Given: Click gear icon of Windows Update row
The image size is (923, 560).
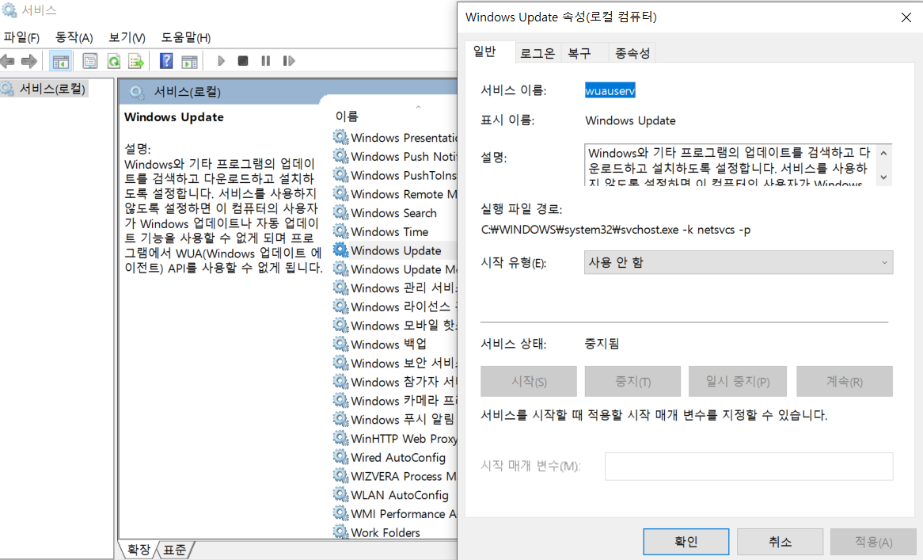Looking at the screenshot, I should [340, 250].
